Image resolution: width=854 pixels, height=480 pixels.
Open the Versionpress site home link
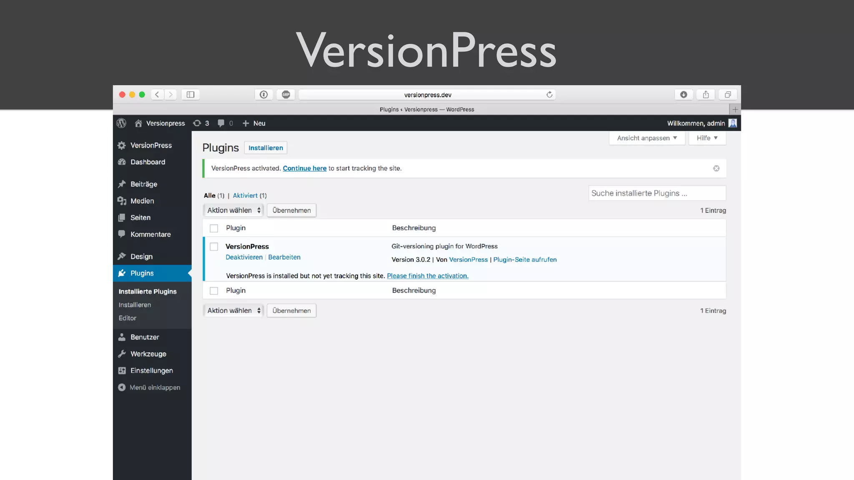[160, 123]
